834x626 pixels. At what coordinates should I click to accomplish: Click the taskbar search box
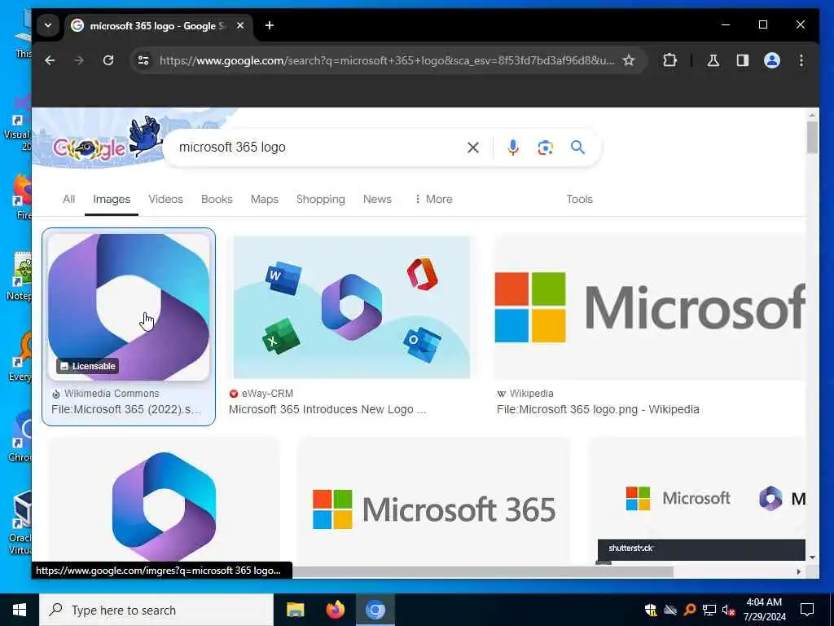tap(156, 610)
